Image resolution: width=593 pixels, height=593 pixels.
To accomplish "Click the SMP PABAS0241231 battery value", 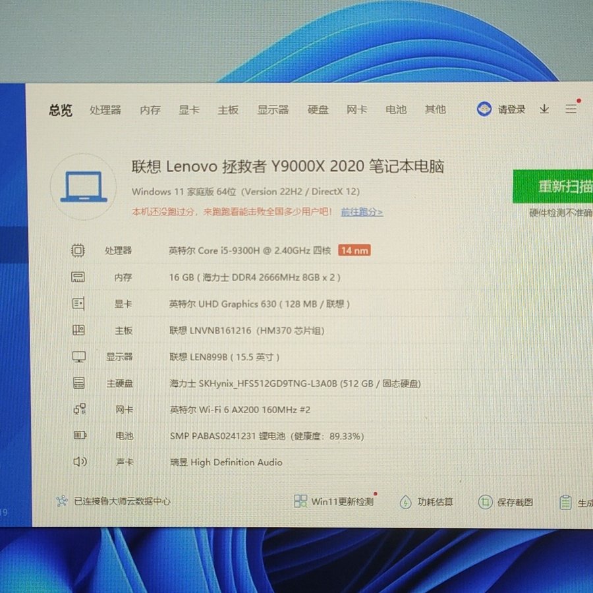I will pos(267,436).
